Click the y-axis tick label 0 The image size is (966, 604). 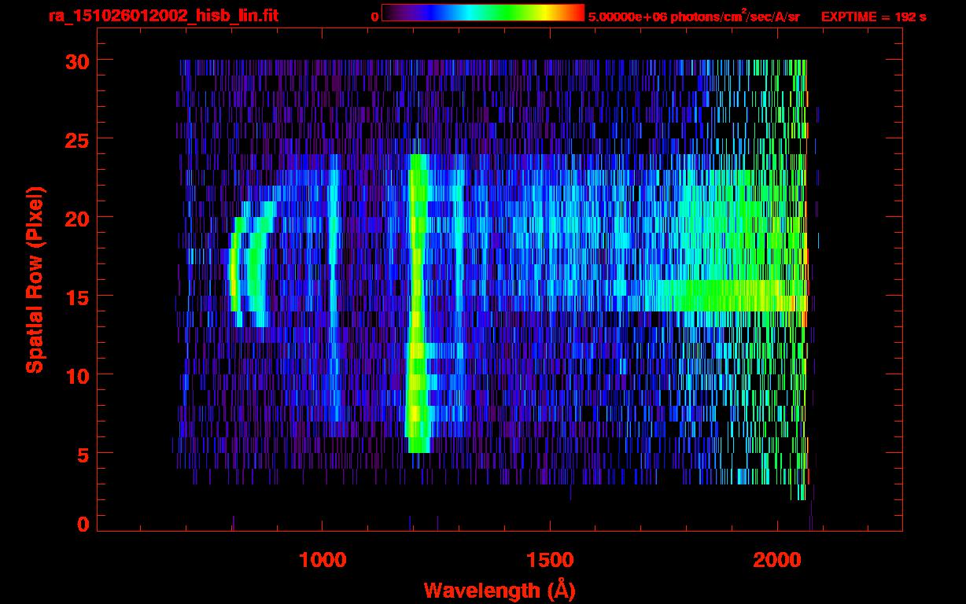[83, 524]
